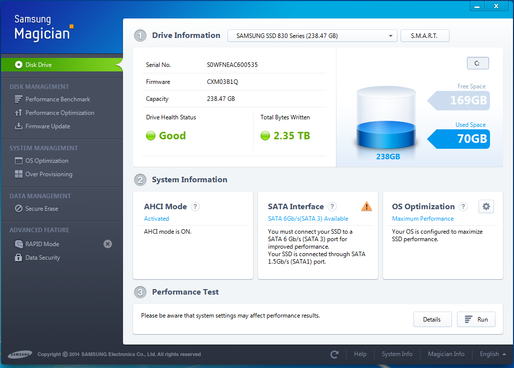The height and width of the screenshot is (368, 514).
Task: Open help icon next to SATA Interface
Action: click(x=332, y=207)
